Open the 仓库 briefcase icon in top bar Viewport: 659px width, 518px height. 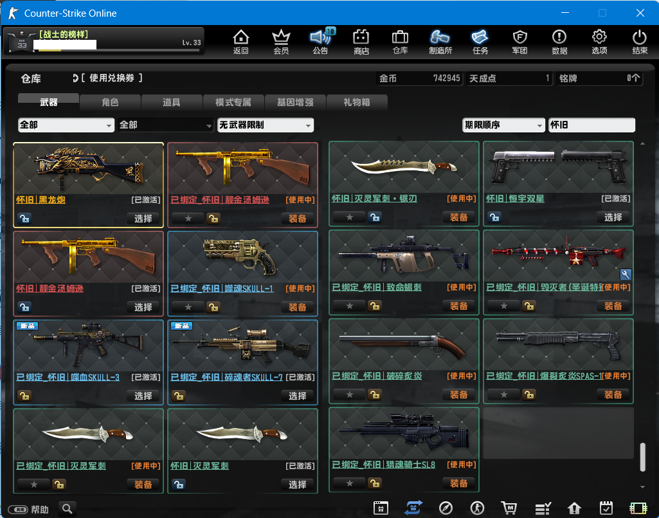[x=400, y=42]
